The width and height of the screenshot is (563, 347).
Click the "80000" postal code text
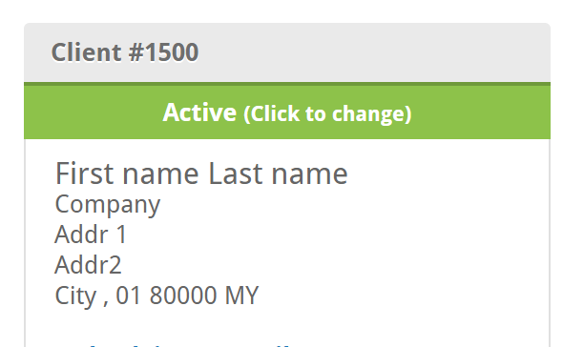click(183, 296)
